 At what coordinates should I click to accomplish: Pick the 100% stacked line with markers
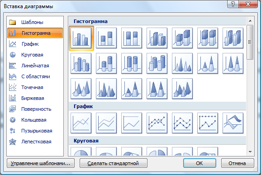click(208, 123)
